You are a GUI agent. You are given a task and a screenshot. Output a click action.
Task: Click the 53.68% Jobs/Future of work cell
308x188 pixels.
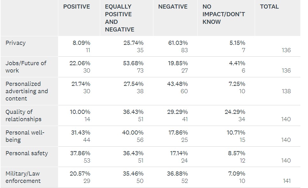(x=133, y=63)
